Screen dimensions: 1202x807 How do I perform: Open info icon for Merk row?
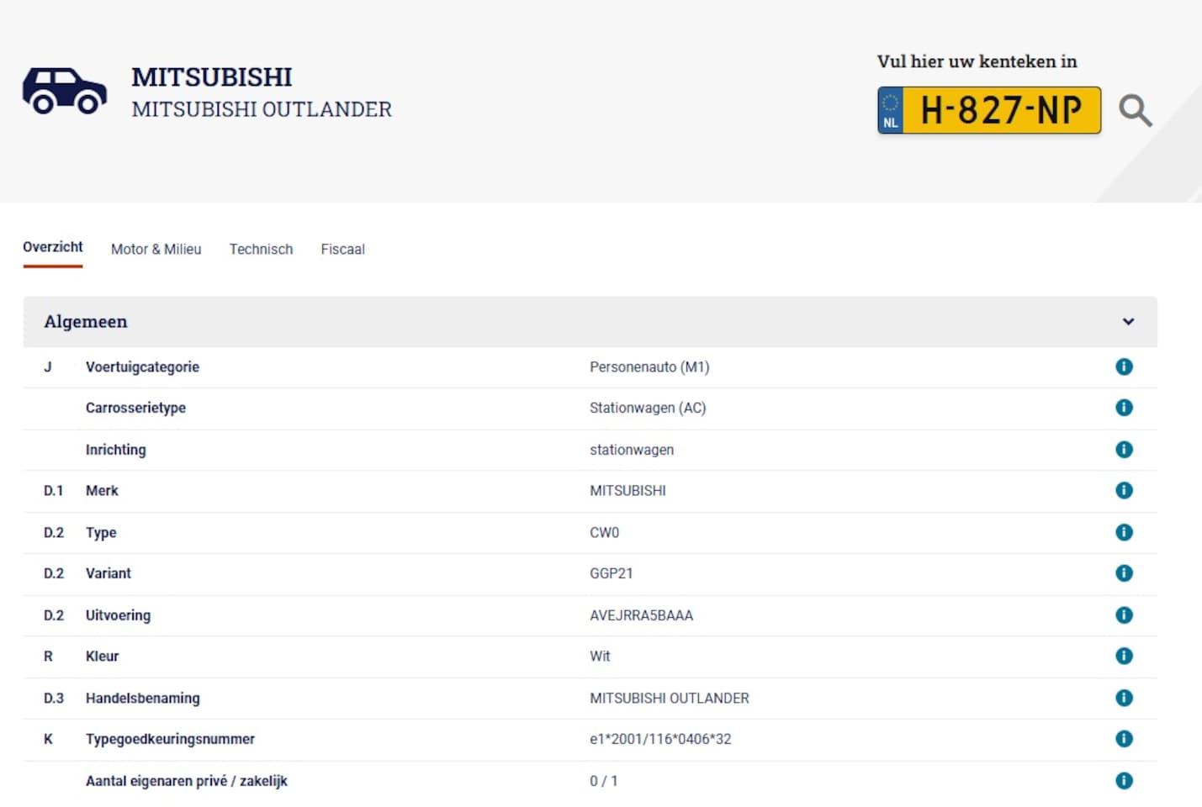pos(1124,490)
